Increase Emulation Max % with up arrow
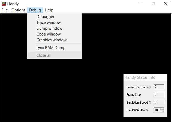The width and height of the screenshot is (172, 123). pos(162,109)
